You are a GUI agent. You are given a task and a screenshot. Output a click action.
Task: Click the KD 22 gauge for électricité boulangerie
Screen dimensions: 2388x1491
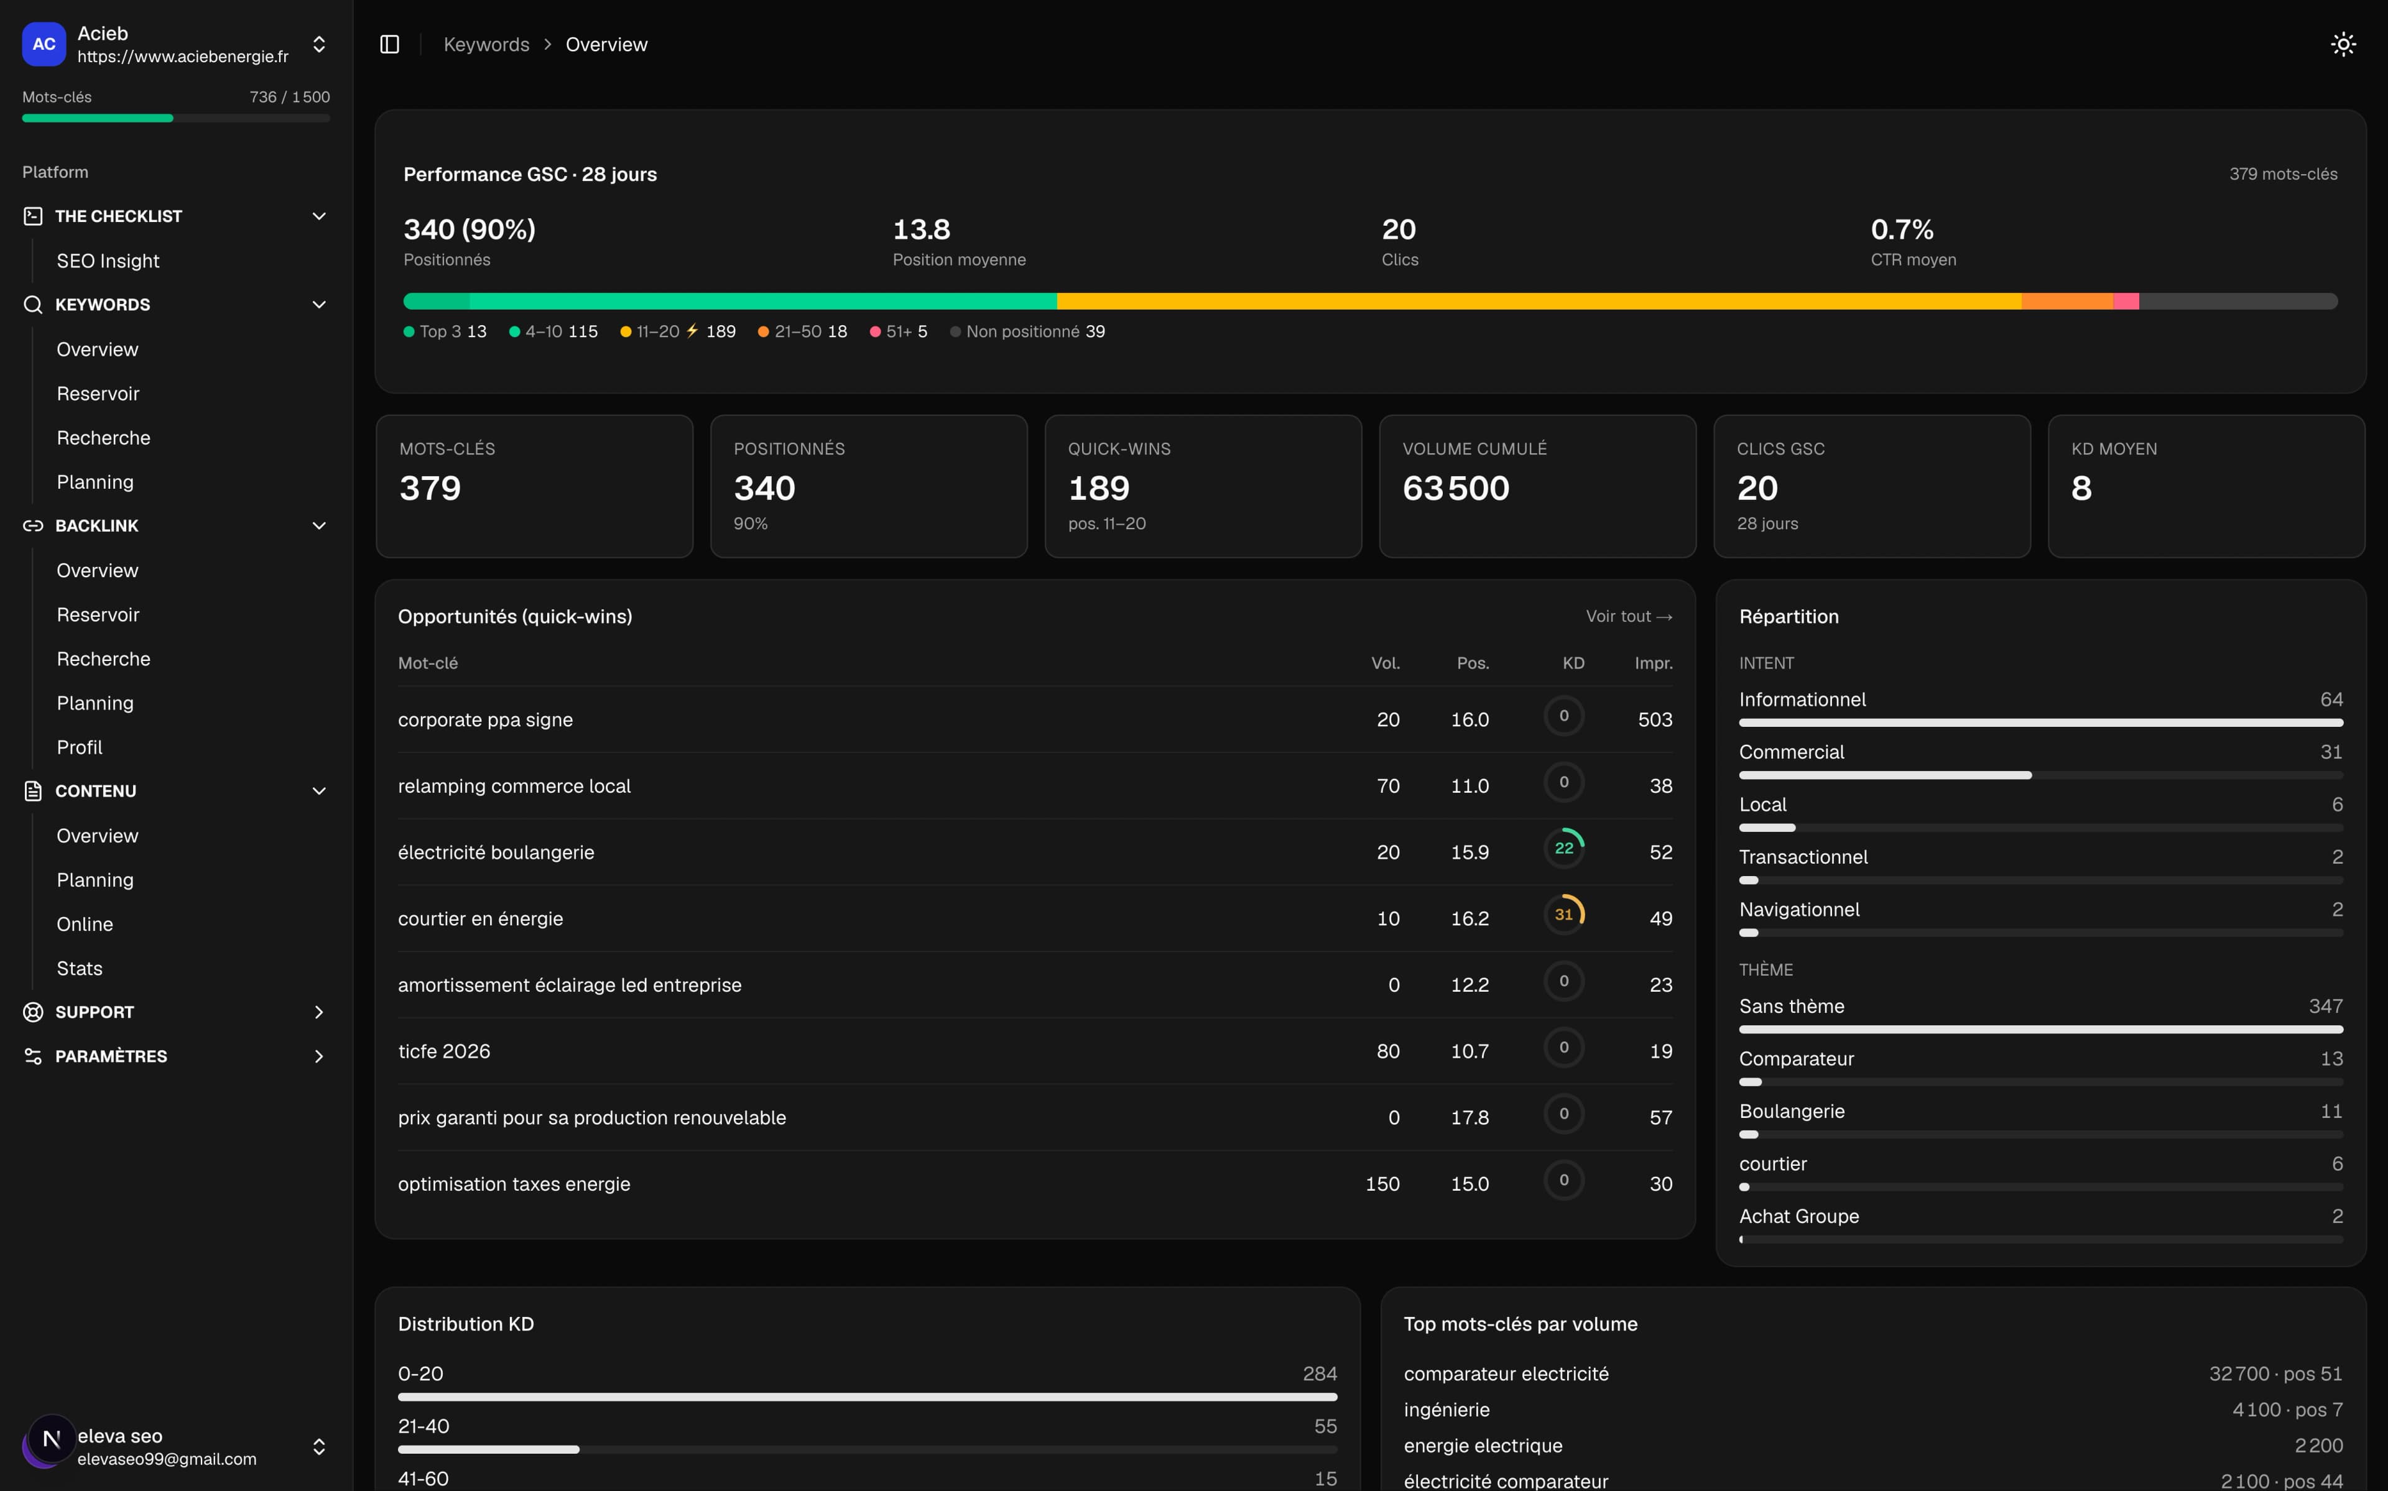tap(1564, 848)
